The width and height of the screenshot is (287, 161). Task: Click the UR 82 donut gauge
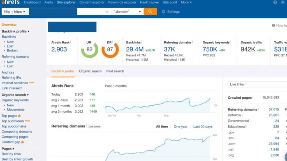click(89, 50)
